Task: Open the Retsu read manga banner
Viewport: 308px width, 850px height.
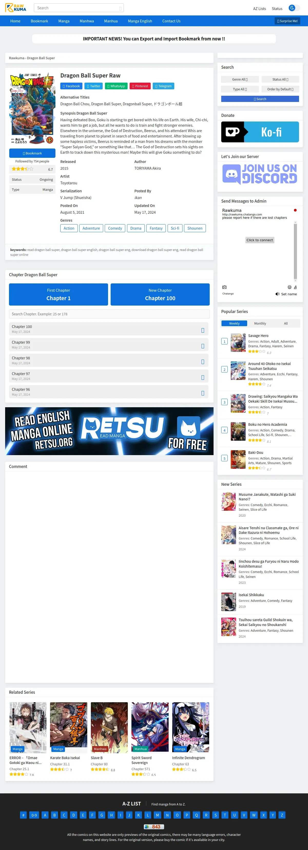Action: 109,431
